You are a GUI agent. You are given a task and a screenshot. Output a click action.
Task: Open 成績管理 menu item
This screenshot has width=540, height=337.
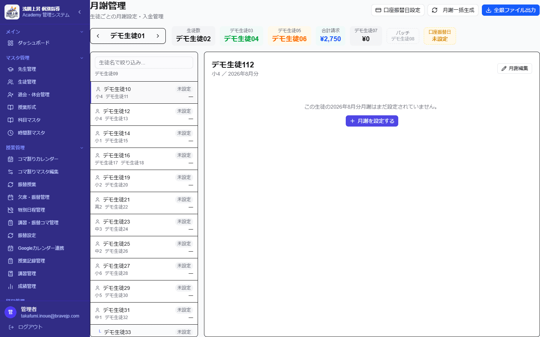pos(45,286)
